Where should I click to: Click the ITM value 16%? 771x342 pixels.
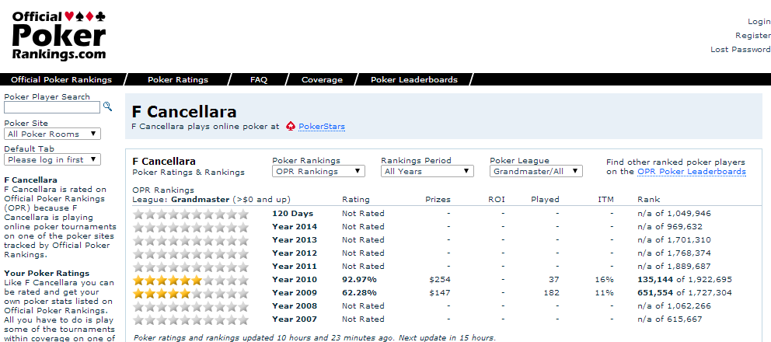(x=605, y=280)
